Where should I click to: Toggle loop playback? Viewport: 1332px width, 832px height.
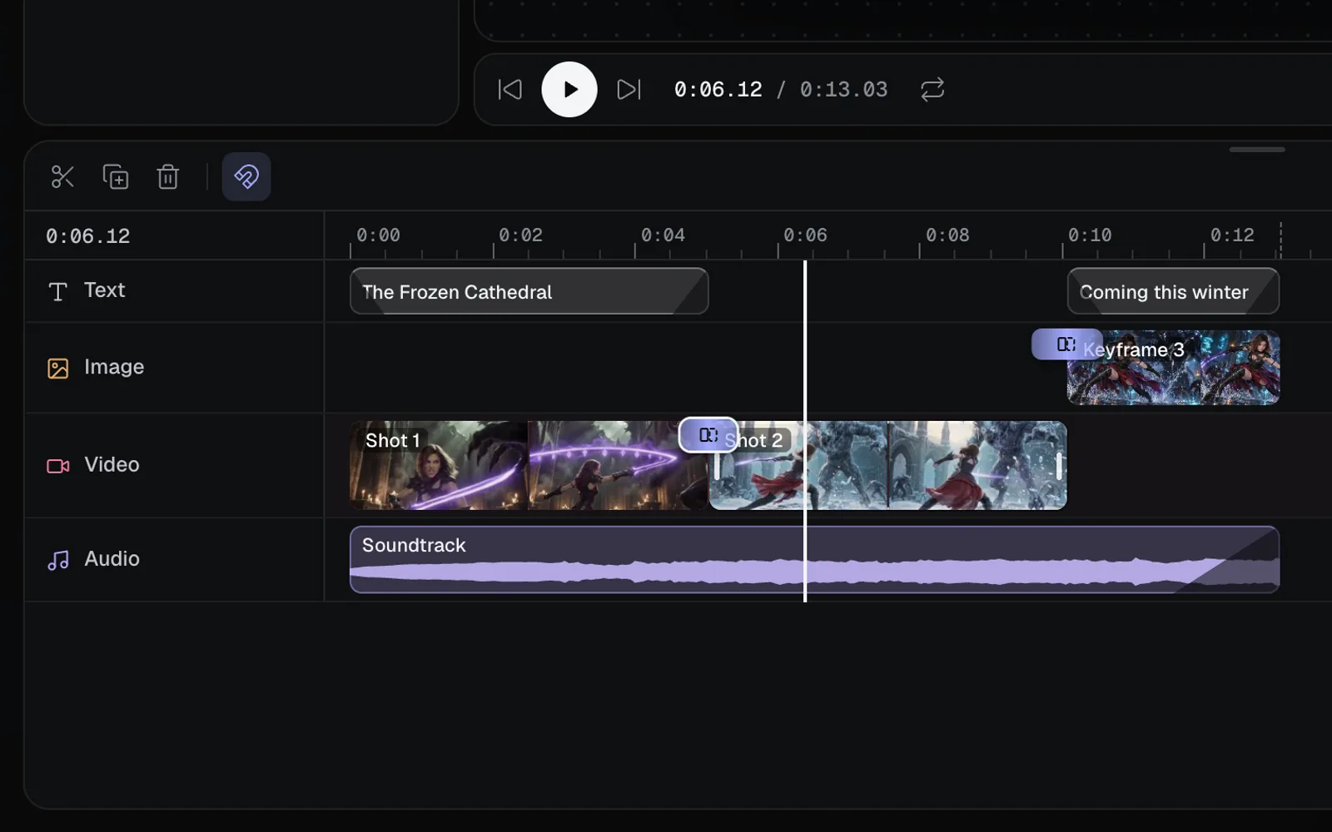[932, 89]
